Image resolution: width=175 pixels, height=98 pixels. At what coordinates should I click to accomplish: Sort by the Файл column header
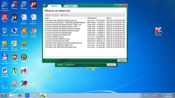(66, 18)
